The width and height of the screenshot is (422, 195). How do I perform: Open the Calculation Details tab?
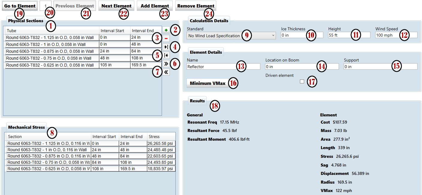pyautogui.click(x=209, y=21)
